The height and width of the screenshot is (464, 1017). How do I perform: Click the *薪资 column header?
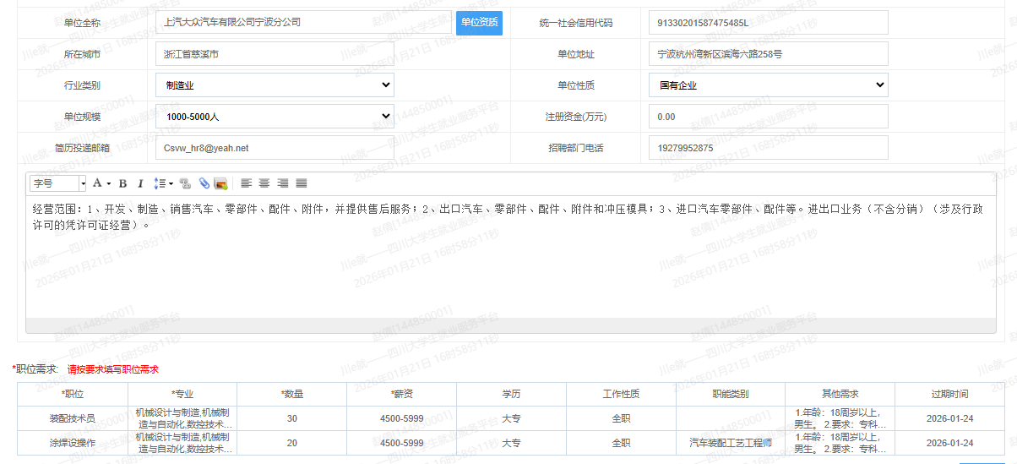401,394
